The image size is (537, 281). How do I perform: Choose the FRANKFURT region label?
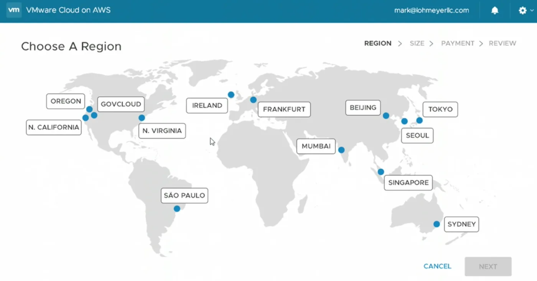[284, 109]
